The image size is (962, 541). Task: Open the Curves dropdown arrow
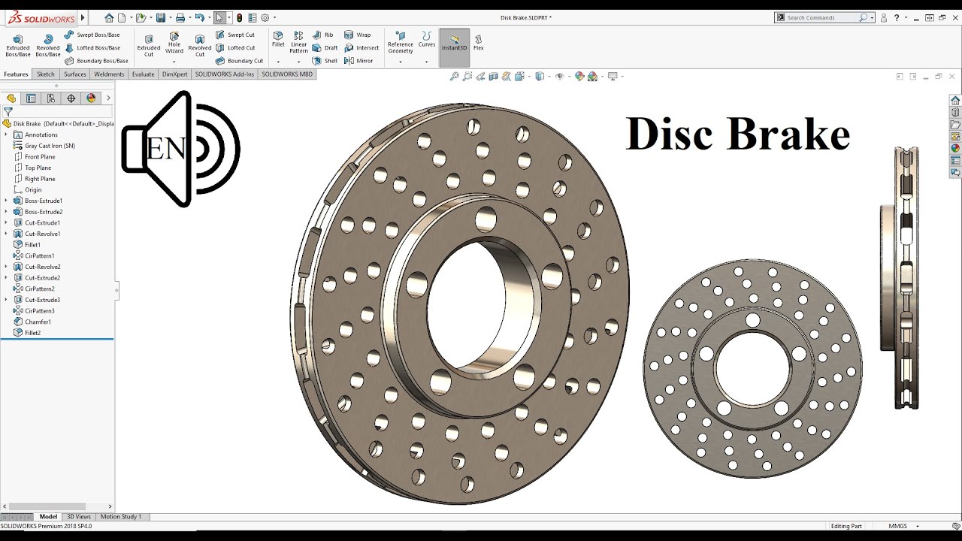pos(427,62)
